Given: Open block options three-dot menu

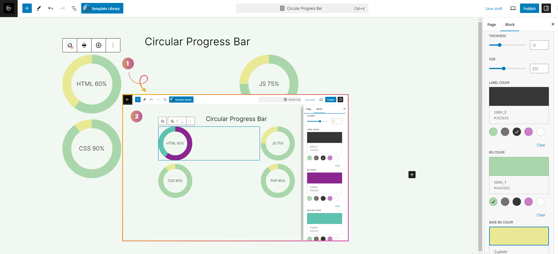Looking at the screenshot, I should tap(113, 45).
